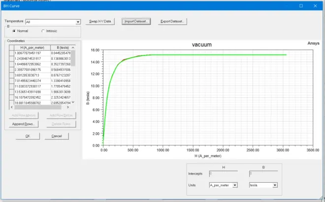Select B cell 2.6952054794
This screenshot has height=202, width=325.
(x=61, y=103)
